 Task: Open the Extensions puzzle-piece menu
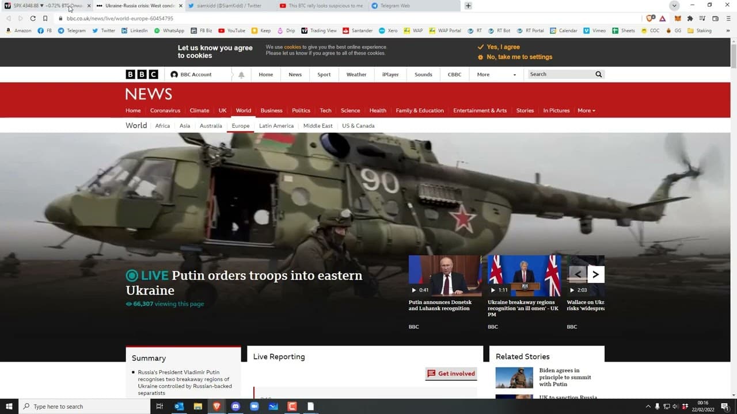690,18
